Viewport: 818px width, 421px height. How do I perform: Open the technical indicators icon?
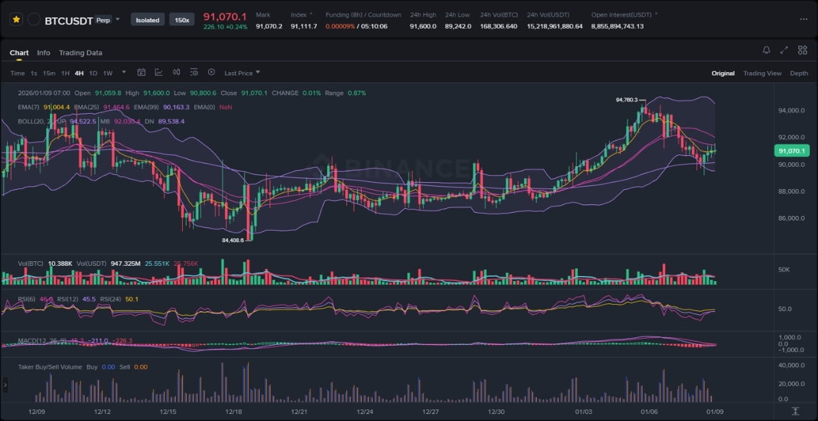click(x=158, y=73)
